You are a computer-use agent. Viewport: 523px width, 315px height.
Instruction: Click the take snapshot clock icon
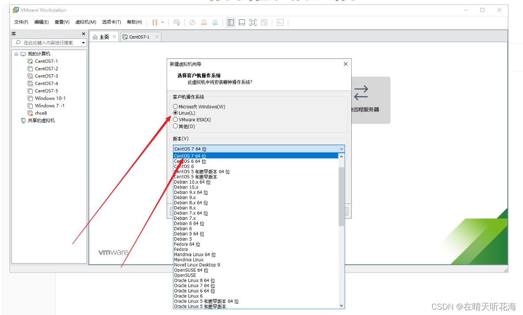tap(192, 22)
